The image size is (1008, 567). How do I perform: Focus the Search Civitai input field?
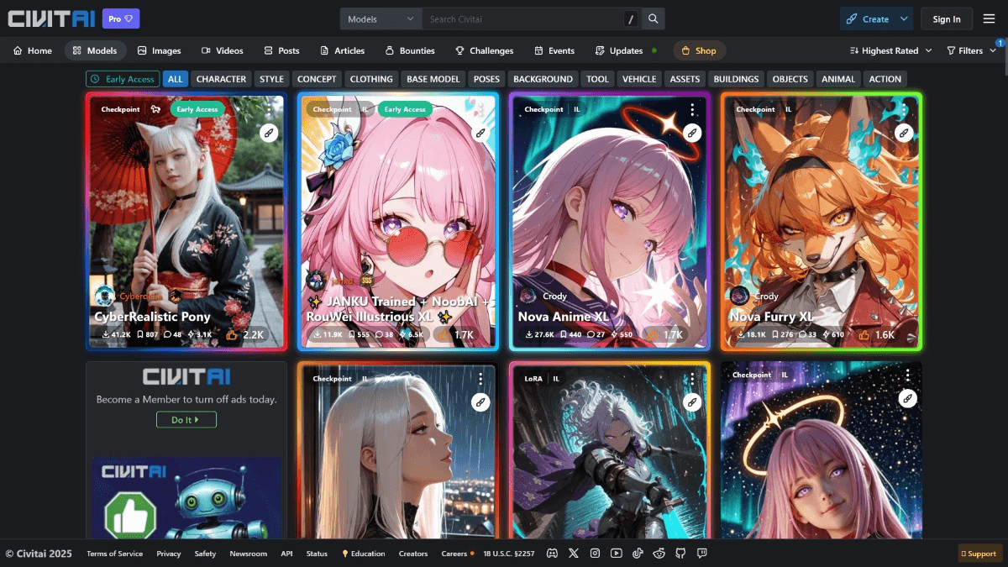coord(521,19)
